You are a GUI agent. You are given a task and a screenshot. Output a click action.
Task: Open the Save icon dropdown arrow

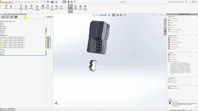pos(54,2)
